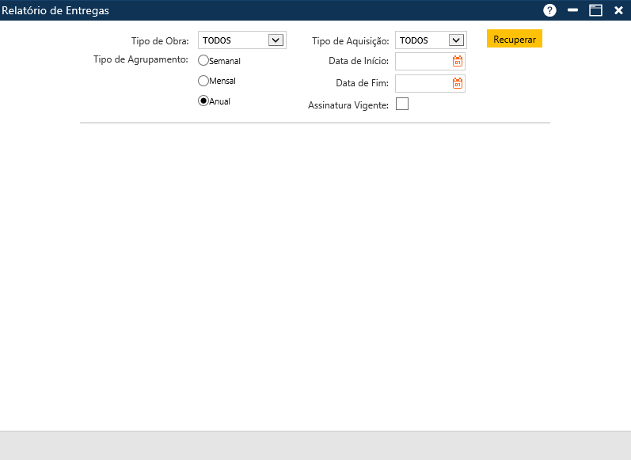Click the Relatório de Entregas title text

point(55,10)
